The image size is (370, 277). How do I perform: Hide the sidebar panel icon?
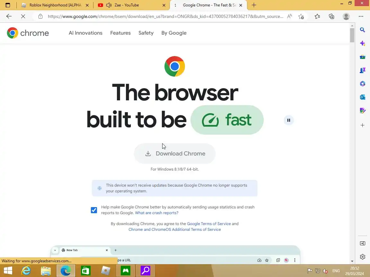coord(362,243)
